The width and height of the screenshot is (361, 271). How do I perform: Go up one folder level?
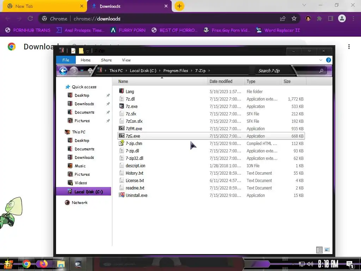pyautogui.click(x=90, y=71)
